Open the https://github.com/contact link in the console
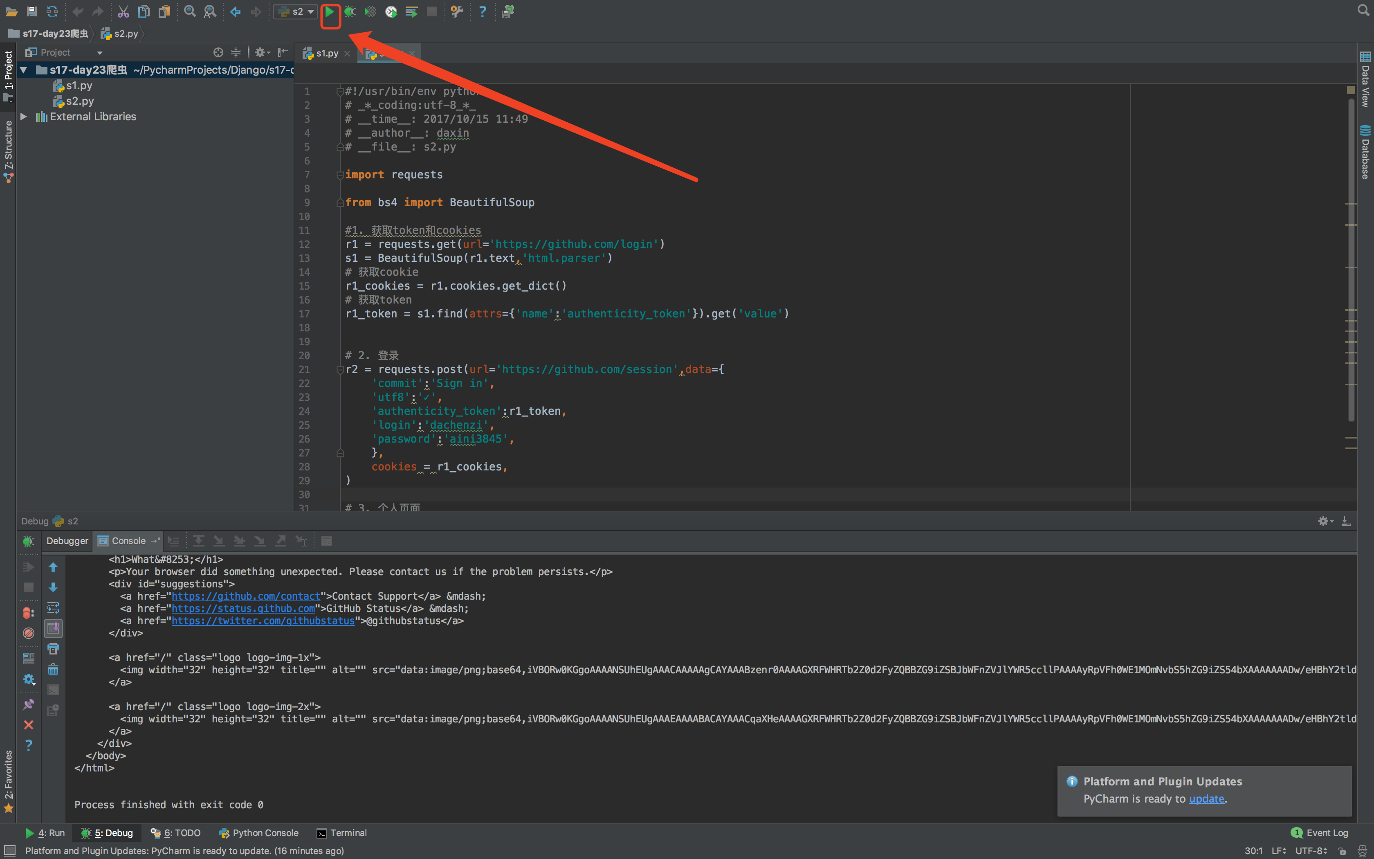 246,596
